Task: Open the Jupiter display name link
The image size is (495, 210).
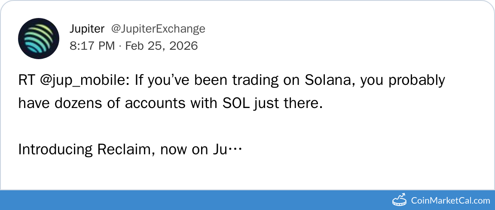Action: click(x=87, y=29)
